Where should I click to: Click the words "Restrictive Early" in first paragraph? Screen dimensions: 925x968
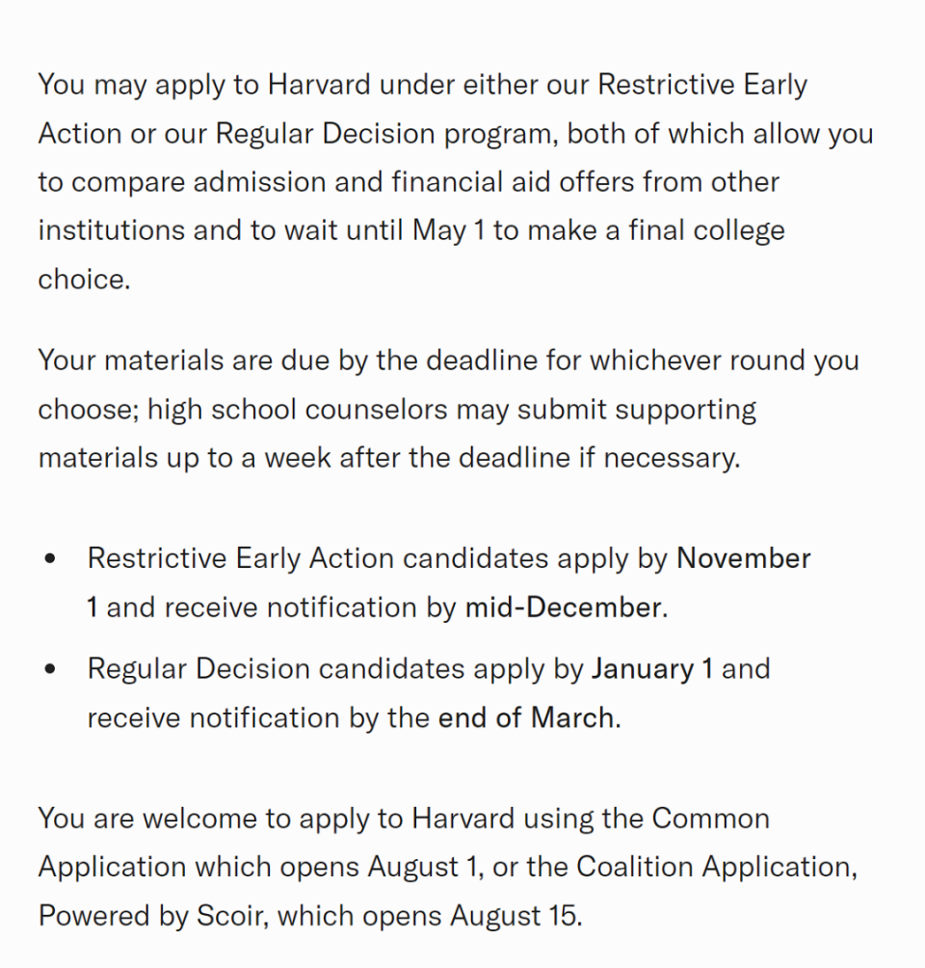click(702, 85)
